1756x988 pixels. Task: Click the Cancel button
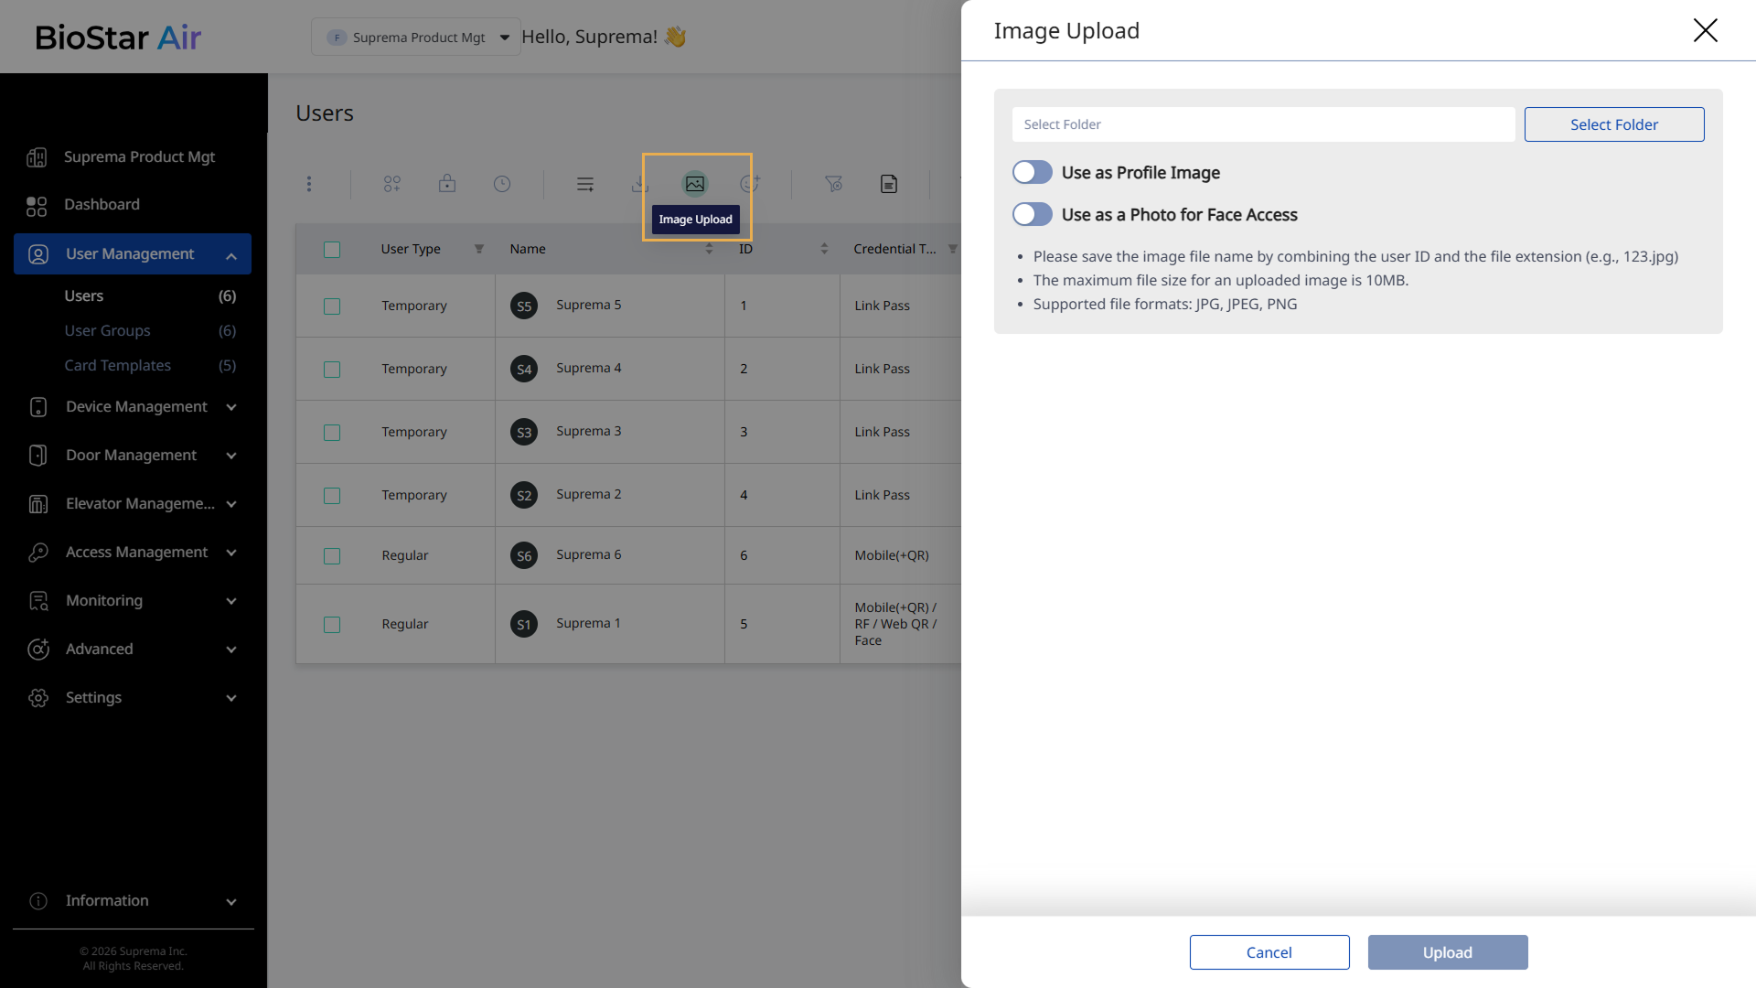(x=1269, y=952)
